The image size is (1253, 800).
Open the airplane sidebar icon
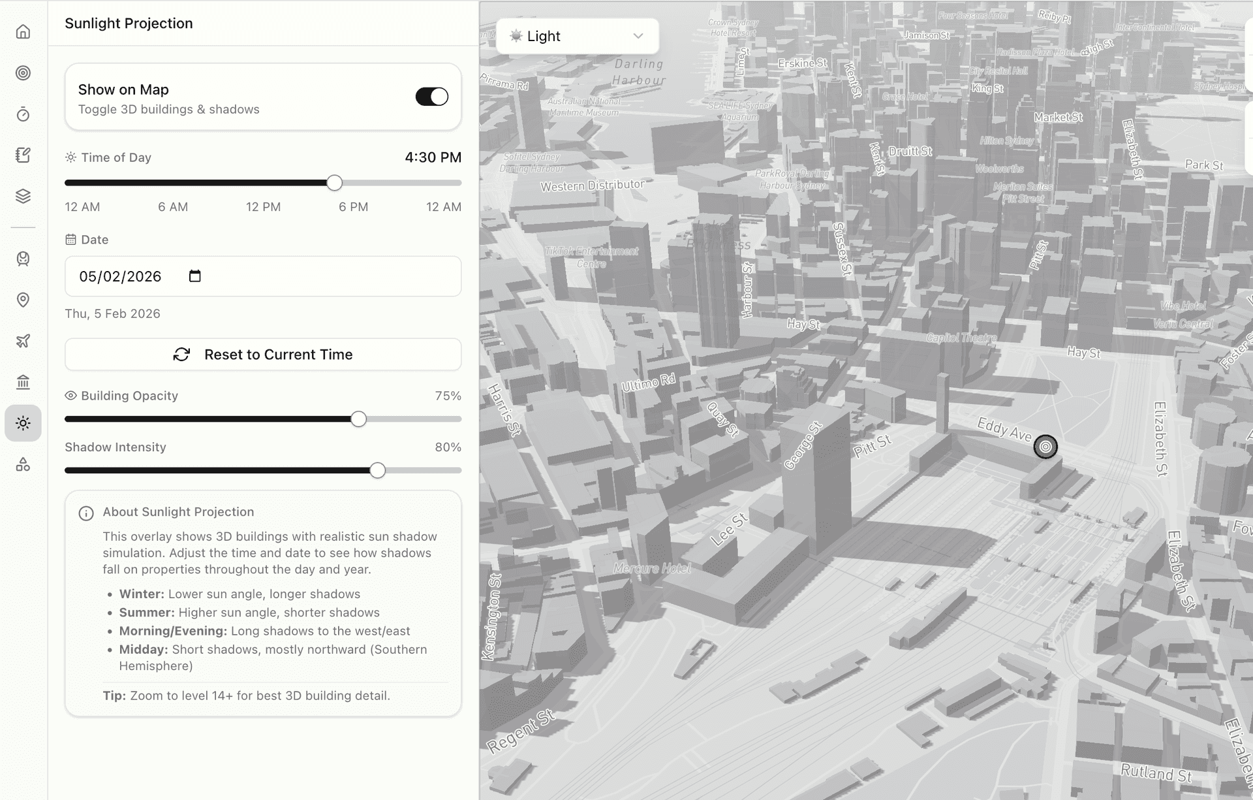point(23,341)
